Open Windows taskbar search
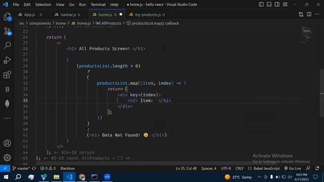This screenshot has height=182, width=324. pyautogui.click(x=18, y=177)
